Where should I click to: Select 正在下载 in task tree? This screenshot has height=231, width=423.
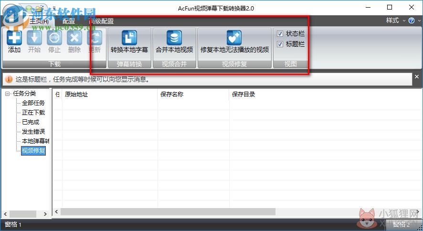pyautogui.click(x=33, y=113)
